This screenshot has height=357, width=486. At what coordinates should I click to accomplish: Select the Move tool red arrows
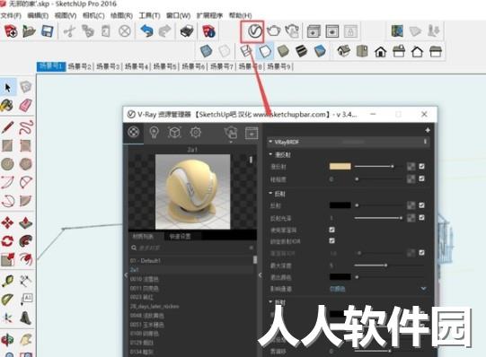pos(7,222)
